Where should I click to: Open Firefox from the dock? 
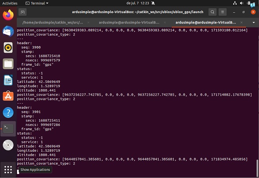8,15
